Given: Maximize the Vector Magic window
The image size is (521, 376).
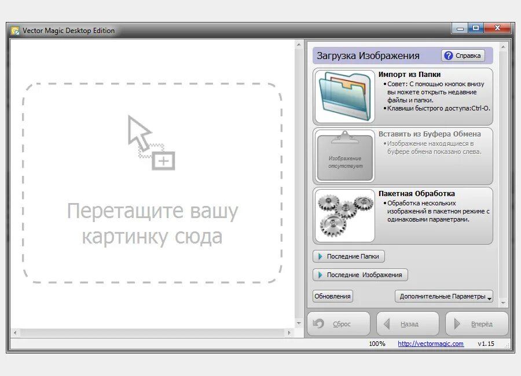Looking at the screenshot, I should tap(476, 28).
